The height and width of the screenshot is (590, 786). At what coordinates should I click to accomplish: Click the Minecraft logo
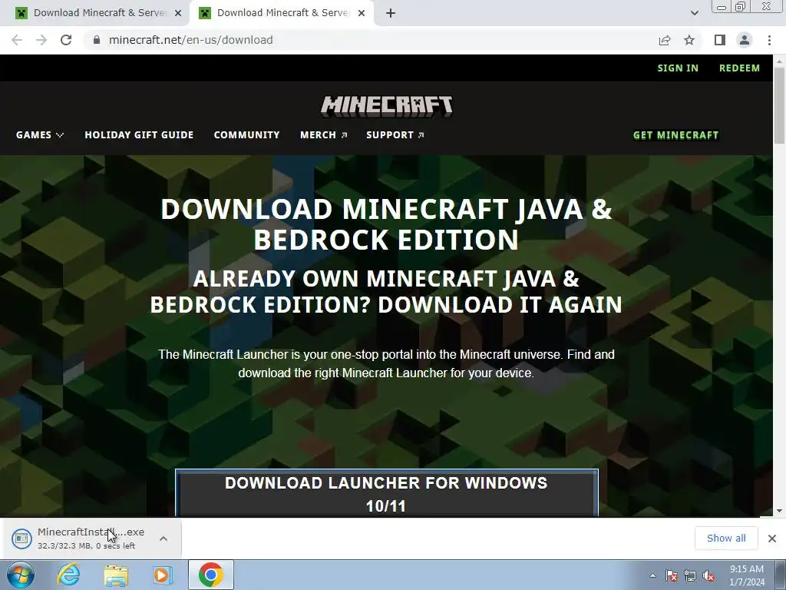click(387, 107)
